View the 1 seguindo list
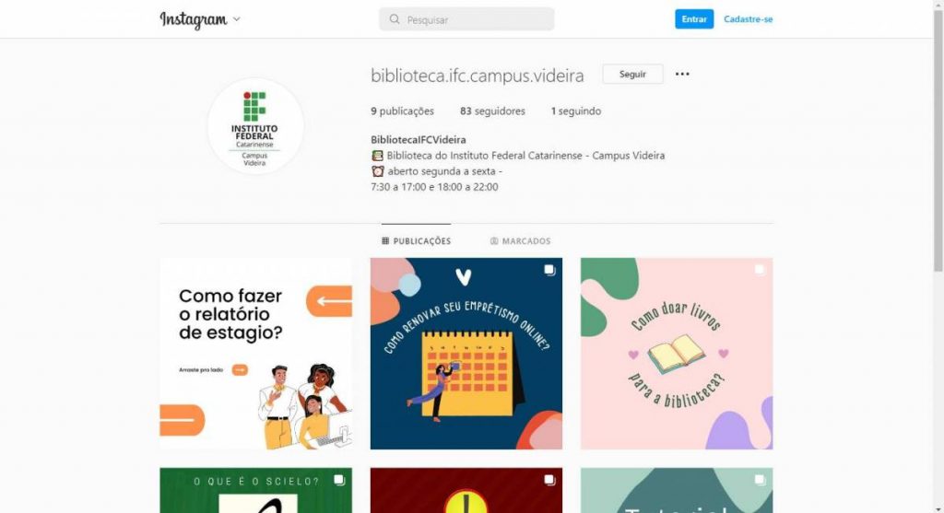 point(575,111)
